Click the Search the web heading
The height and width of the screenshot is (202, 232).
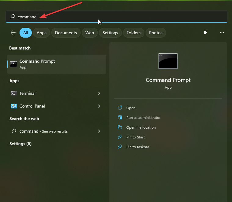coord(24,119)
